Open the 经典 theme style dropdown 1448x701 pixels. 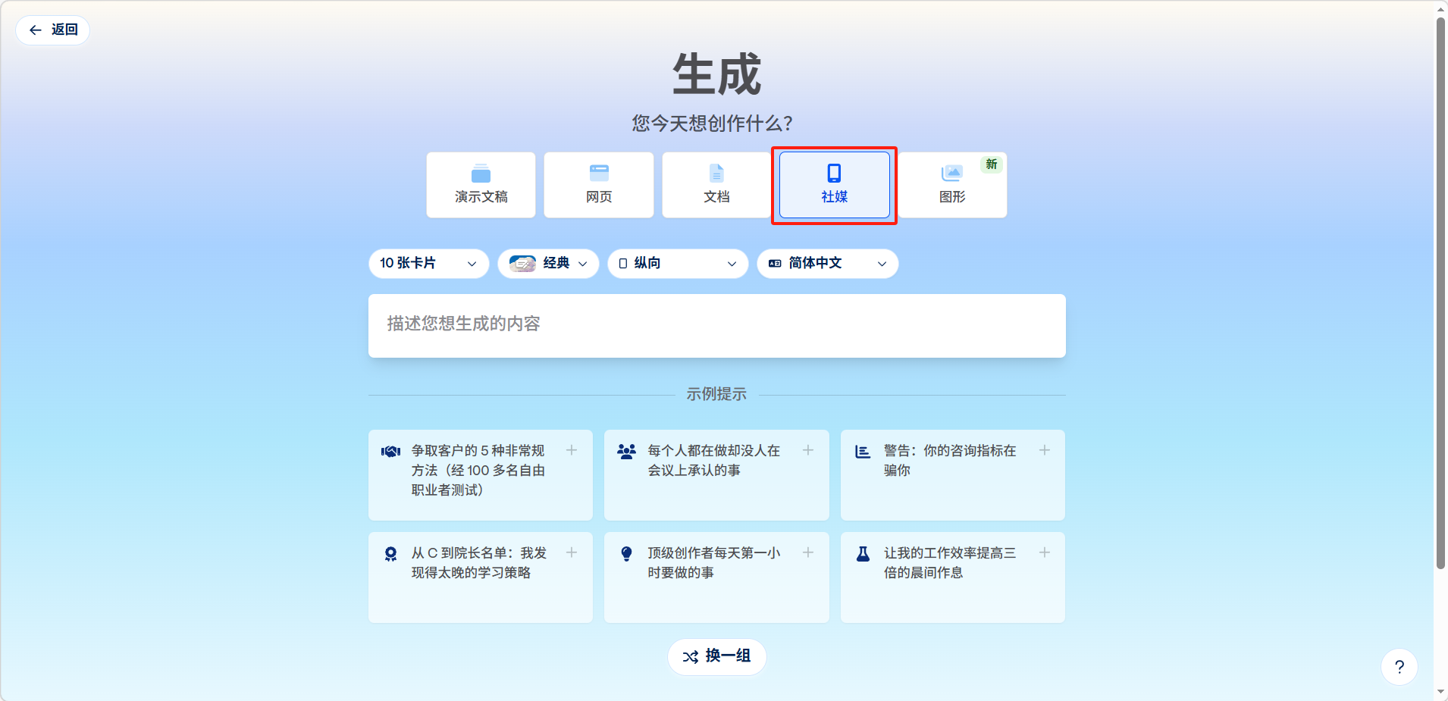point(548,264)
